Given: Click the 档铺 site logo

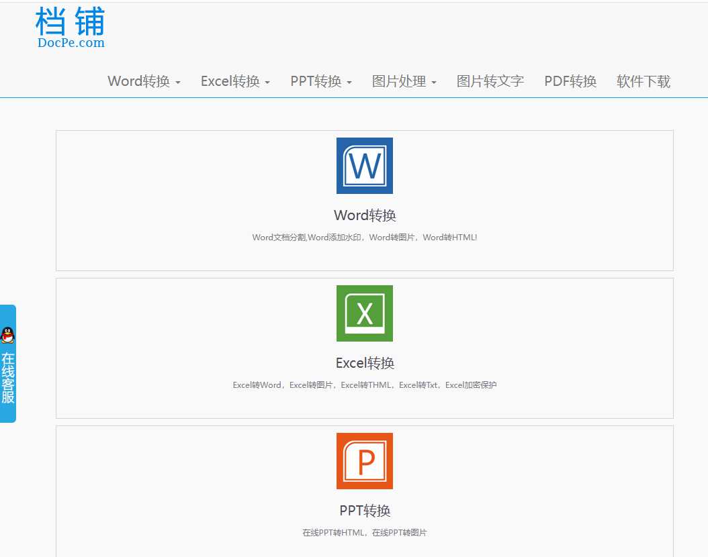Looking at the screenshot, I should [69, 21].
